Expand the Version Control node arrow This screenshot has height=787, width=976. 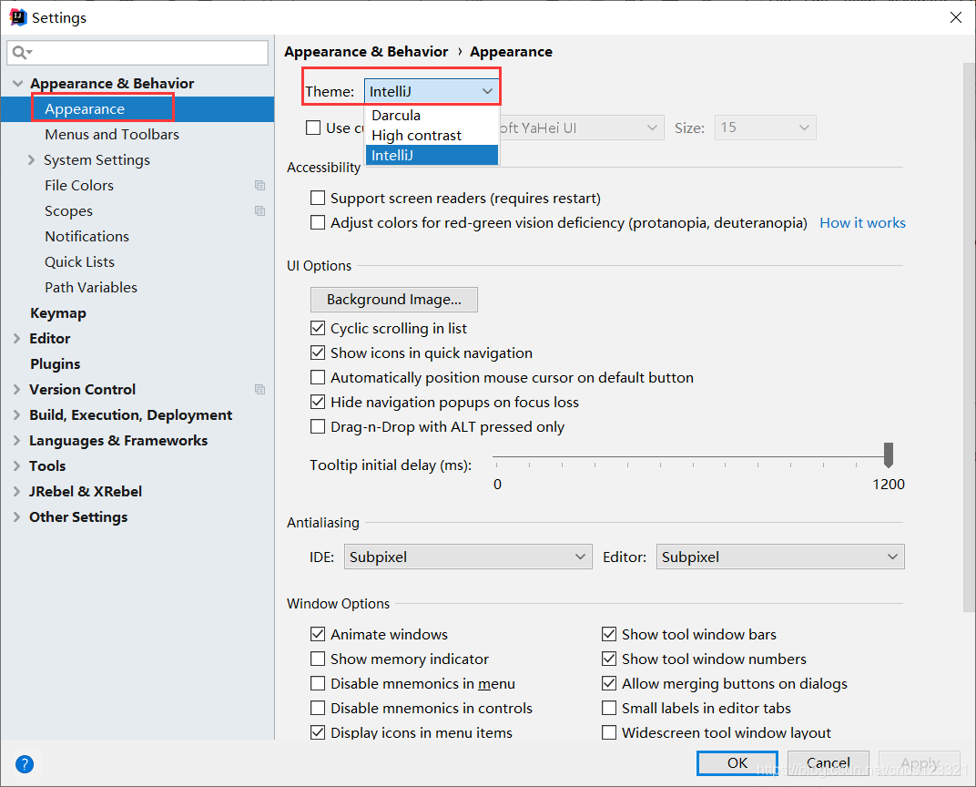[16, 390]
